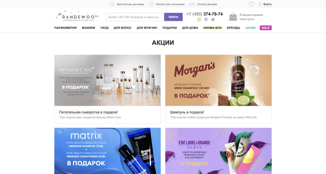Click the pink SALE button

(x=266, y=28)
